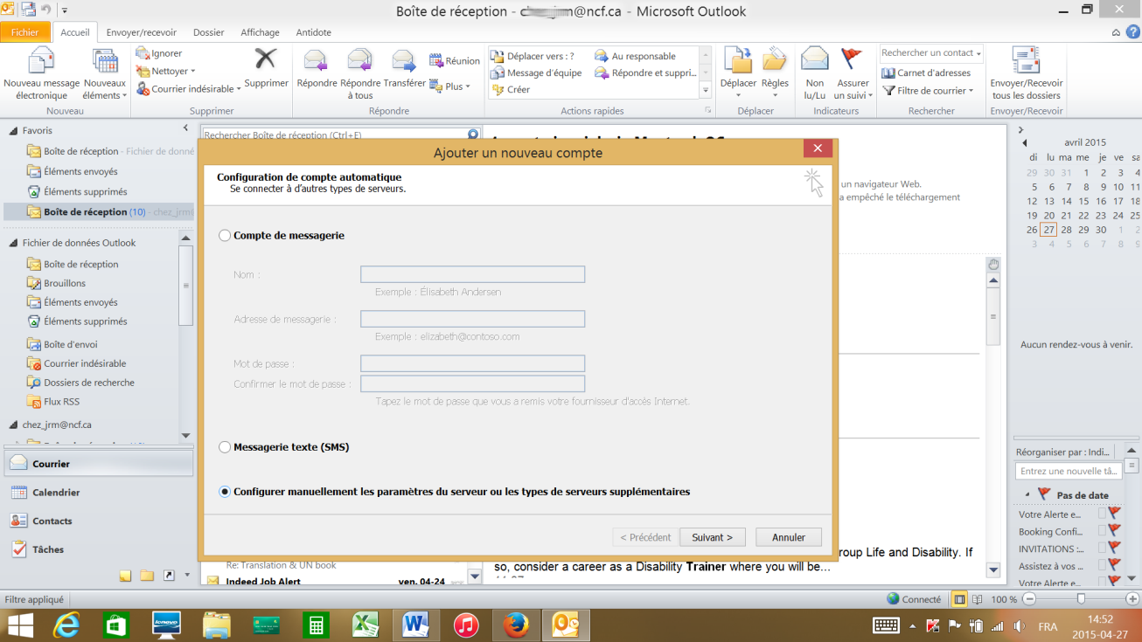Switch to the Affichage tab
The width and height of the screenshot is (1142, 642).
click(260, 32)
